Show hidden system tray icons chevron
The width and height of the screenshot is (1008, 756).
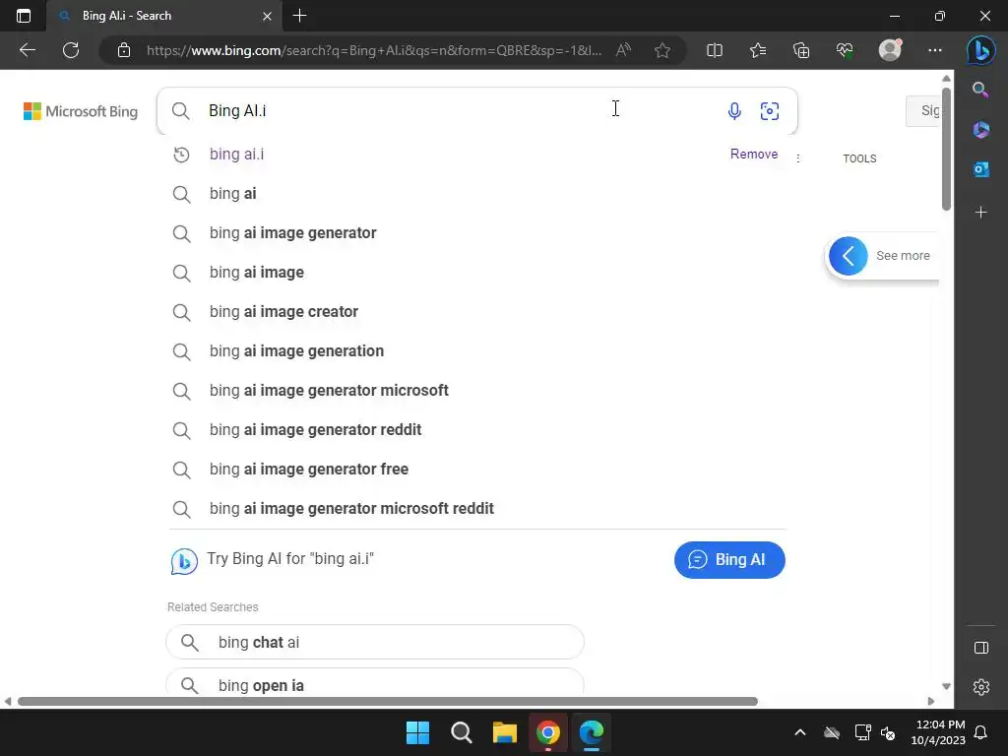799,732
